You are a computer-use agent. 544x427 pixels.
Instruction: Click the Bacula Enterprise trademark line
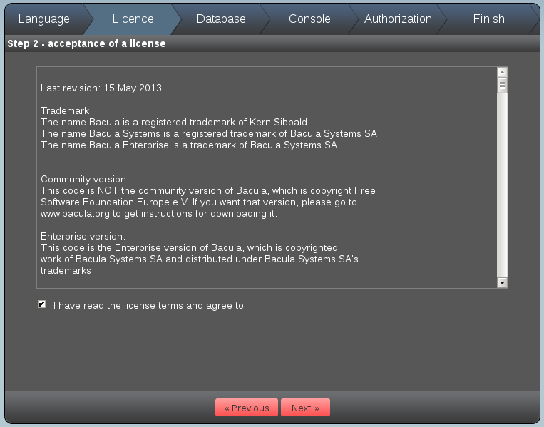190,145
